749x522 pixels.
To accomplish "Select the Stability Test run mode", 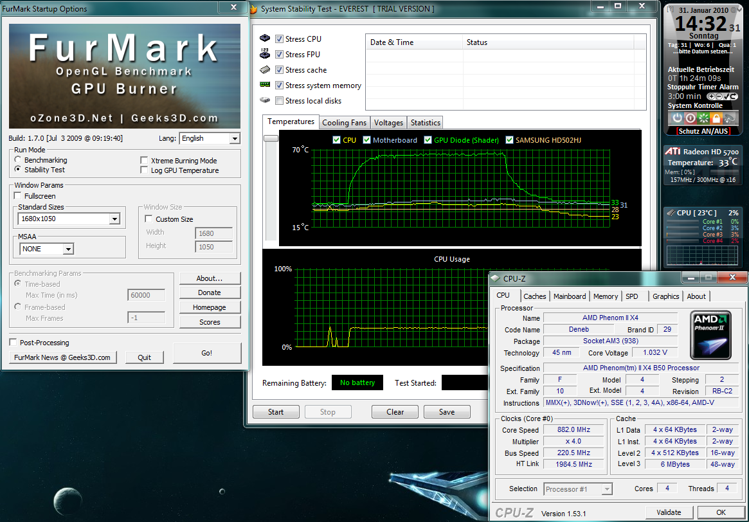I will click(x=17, y=169).
